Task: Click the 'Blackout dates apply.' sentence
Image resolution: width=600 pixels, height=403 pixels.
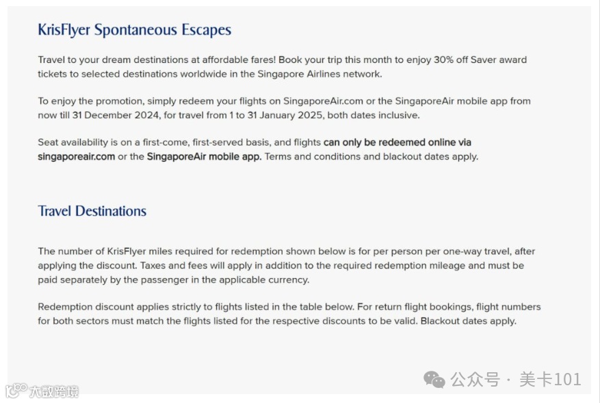Action: point(469,321)
